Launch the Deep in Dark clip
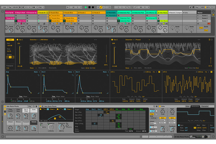The image size is (216, 144). (x=16, y=21)
